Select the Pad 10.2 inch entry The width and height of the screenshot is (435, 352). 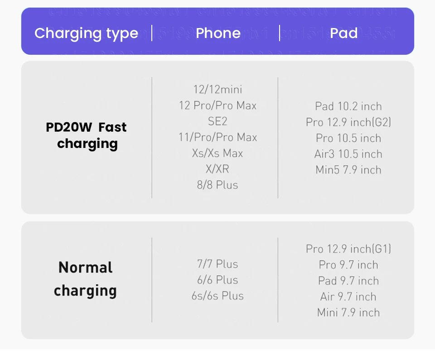348,106
